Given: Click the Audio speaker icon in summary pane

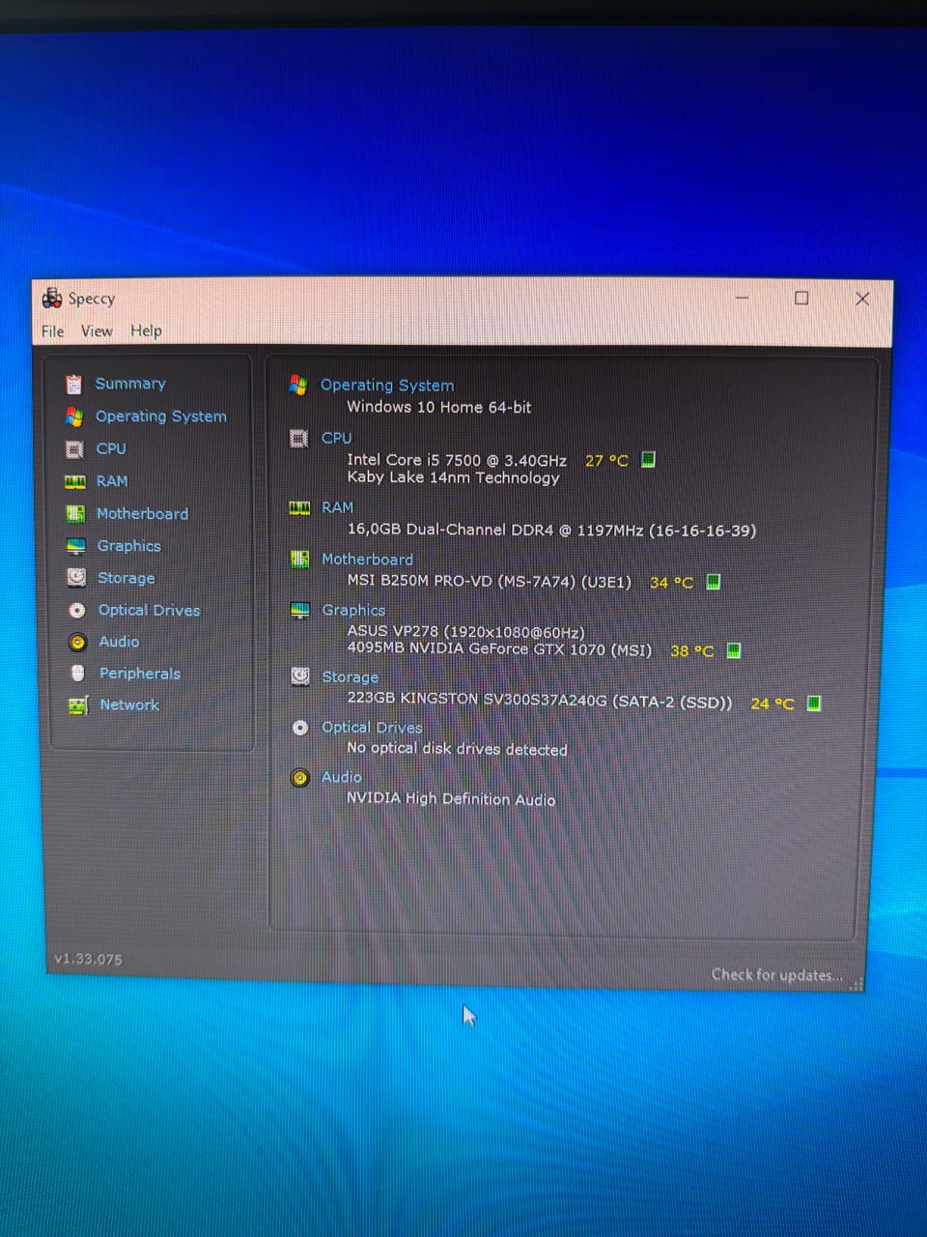Looking at the screenshot, I should click(x=300, y=778).
